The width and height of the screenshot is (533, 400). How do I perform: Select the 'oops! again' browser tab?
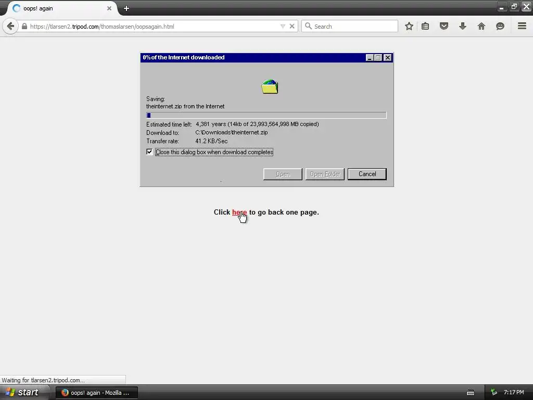pyautogui.click(x=61, y=8)
